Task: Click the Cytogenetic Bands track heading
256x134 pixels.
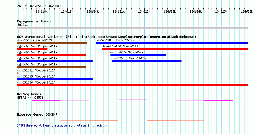Action: (34, 21)
